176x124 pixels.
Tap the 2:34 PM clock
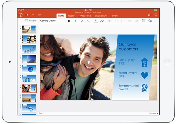tap(88, 10)
